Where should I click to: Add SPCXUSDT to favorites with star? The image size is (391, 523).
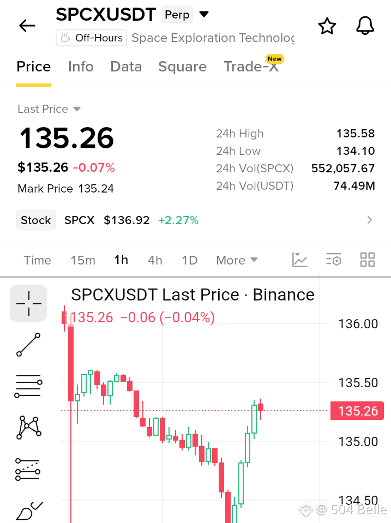(327, 26)
